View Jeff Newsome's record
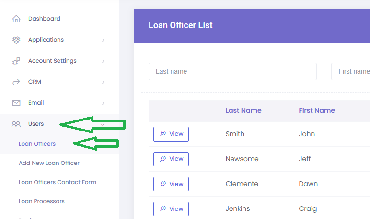Viewport: 370px width, 219px height. click(x=171, y=159)
